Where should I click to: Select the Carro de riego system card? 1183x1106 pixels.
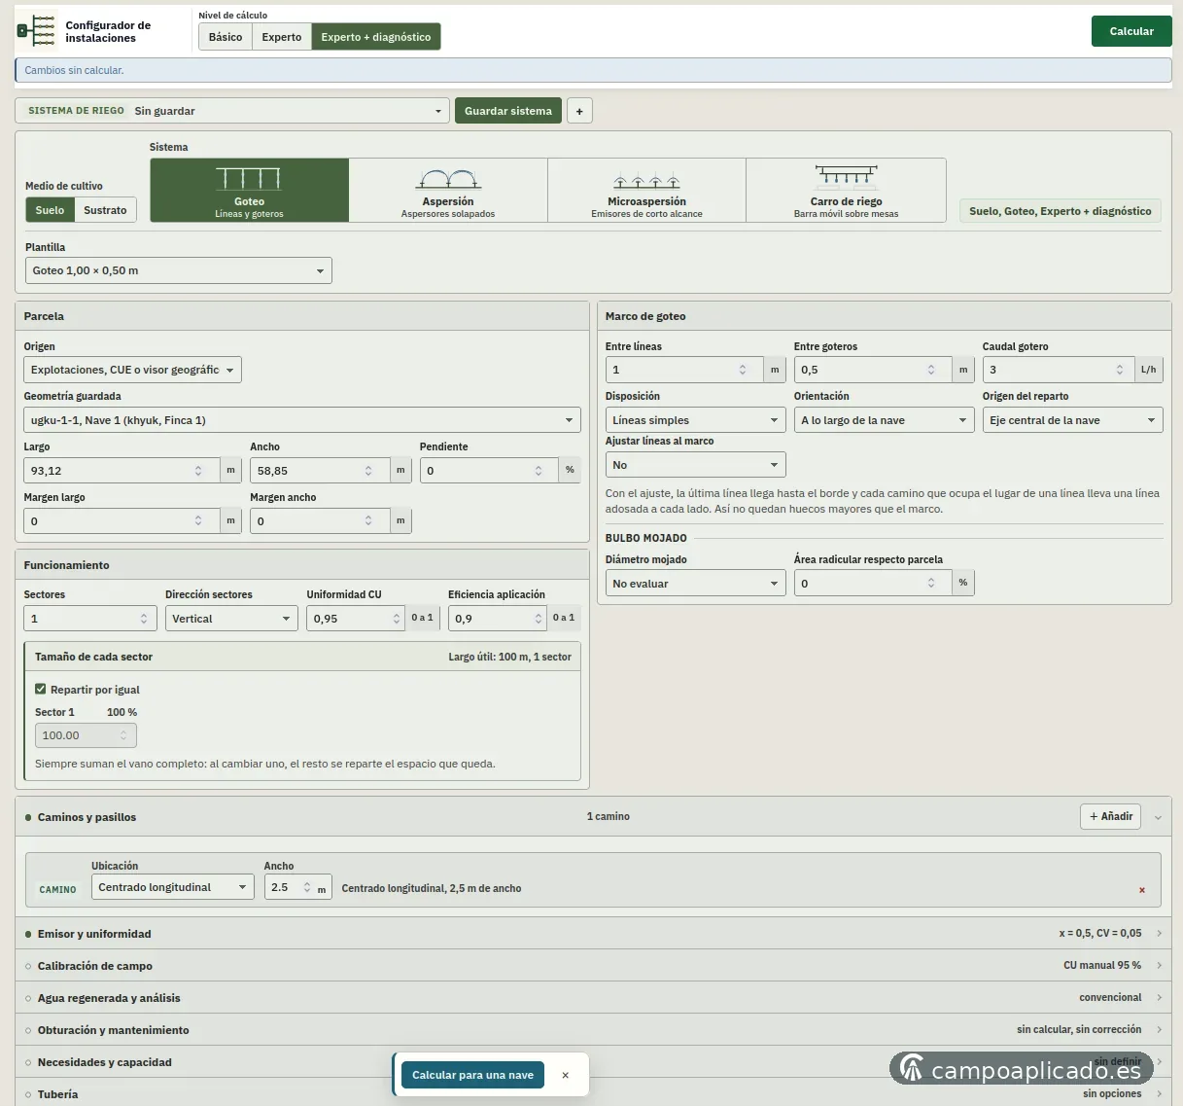(847, 191)
